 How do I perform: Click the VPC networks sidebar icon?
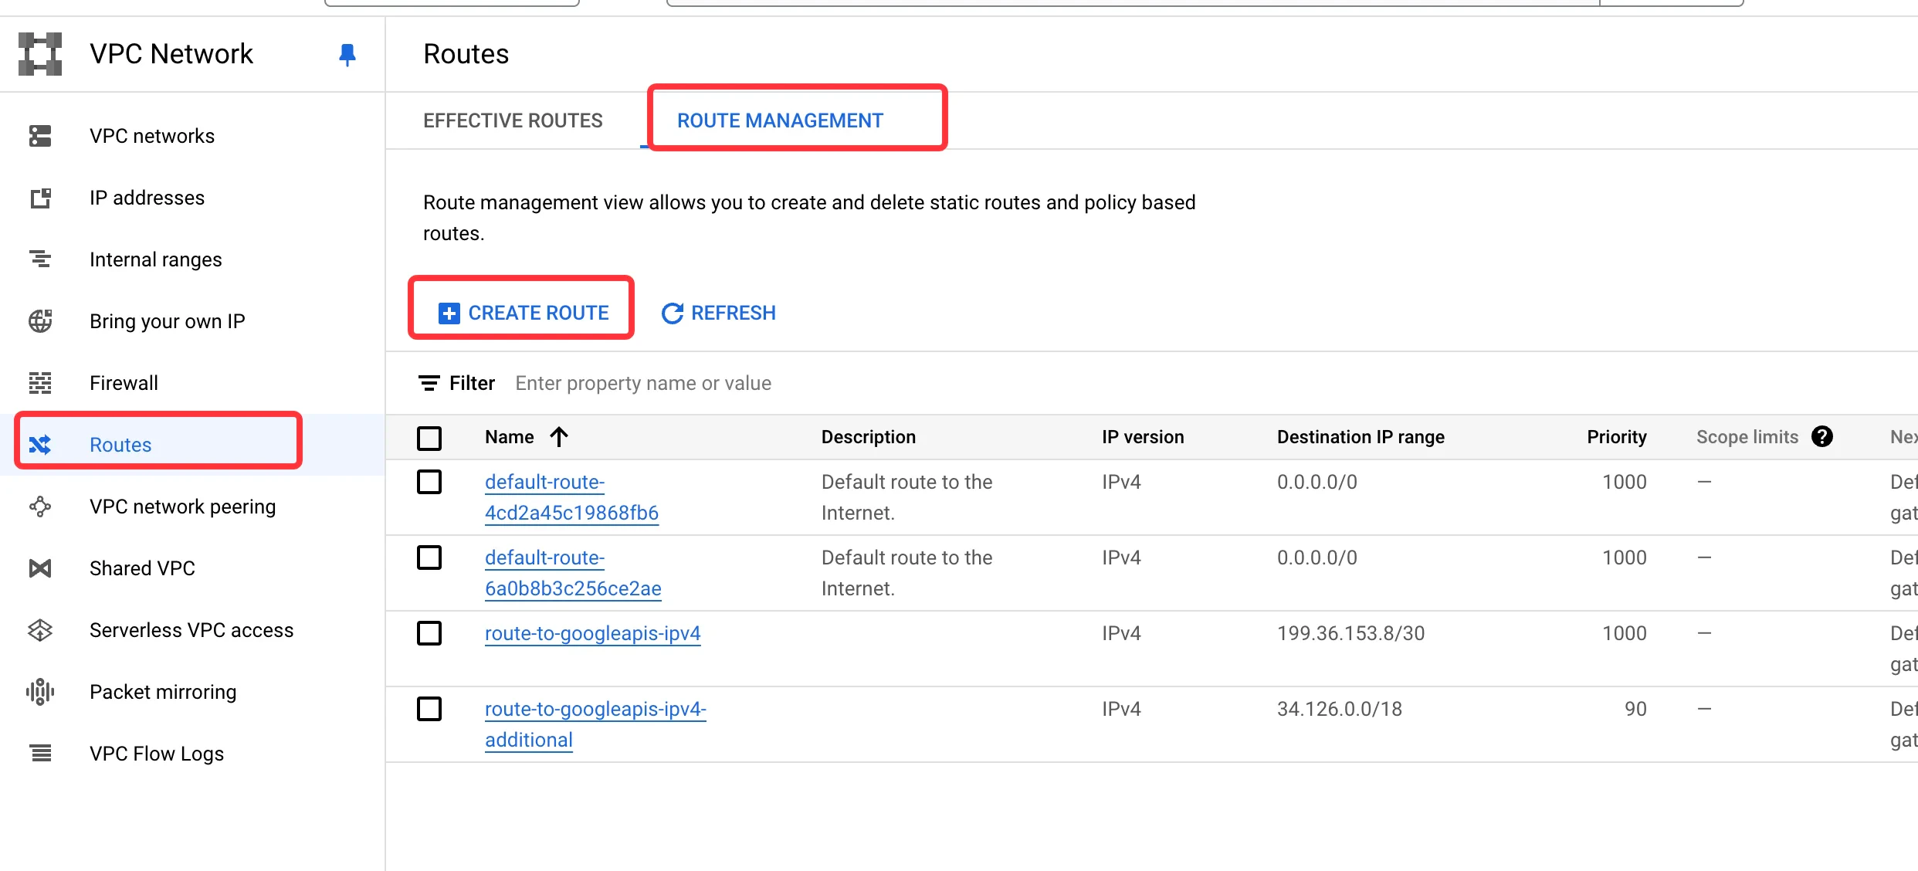(40, 136)
